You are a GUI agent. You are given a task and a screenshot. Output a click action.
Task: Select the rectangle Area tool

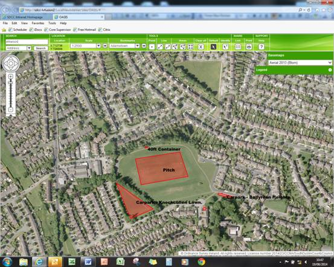pos(191,47)
